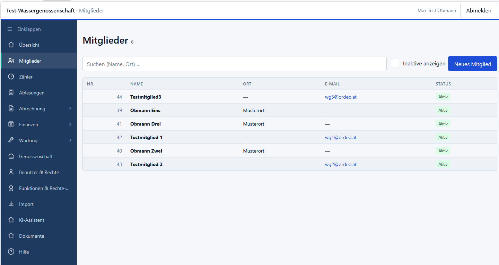499x265 pixels.
Task: Click the Max Test Obmann user name
Action: 437,10
